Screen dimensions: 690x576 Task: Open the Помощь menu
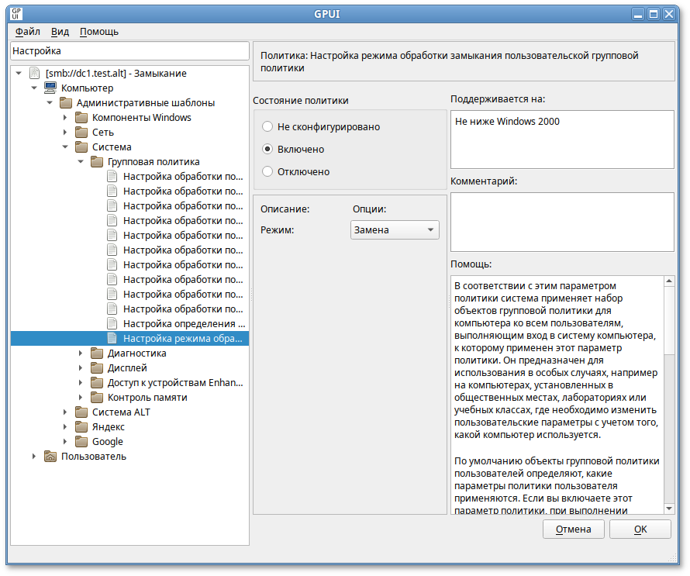coord(99,32)
